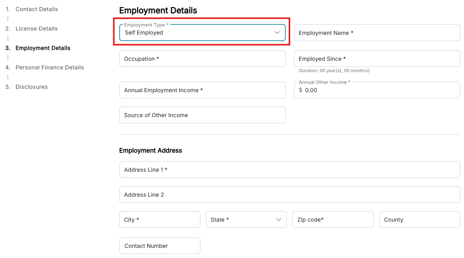The width and height of the screenshot is (464, 258).
Task: Go to Contact Details step
Action: coord(36,9)
